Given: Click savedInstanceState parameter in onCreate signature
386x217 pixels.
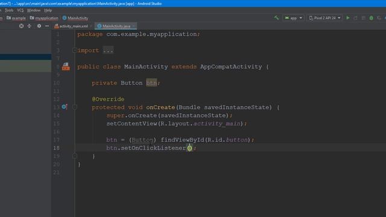Looking at the screenshot, I should coord(236,107).
